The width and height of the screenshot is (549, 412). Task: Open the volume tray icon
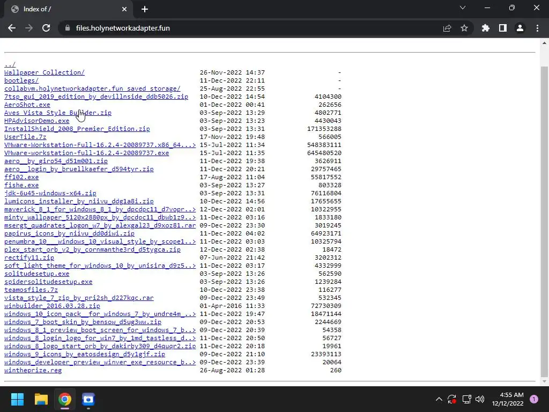[x=480, y=399]
